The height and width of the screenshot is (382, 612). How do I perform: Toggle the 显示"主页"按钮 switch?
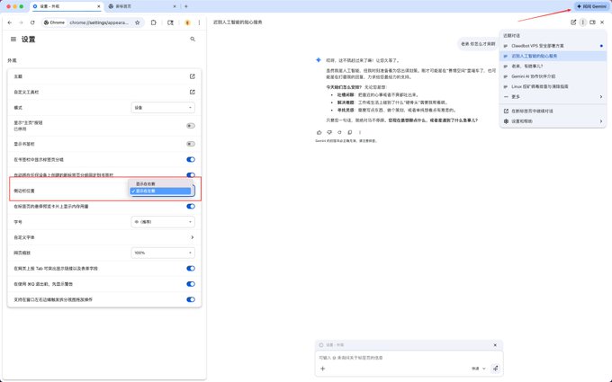(x=190, y=126)
